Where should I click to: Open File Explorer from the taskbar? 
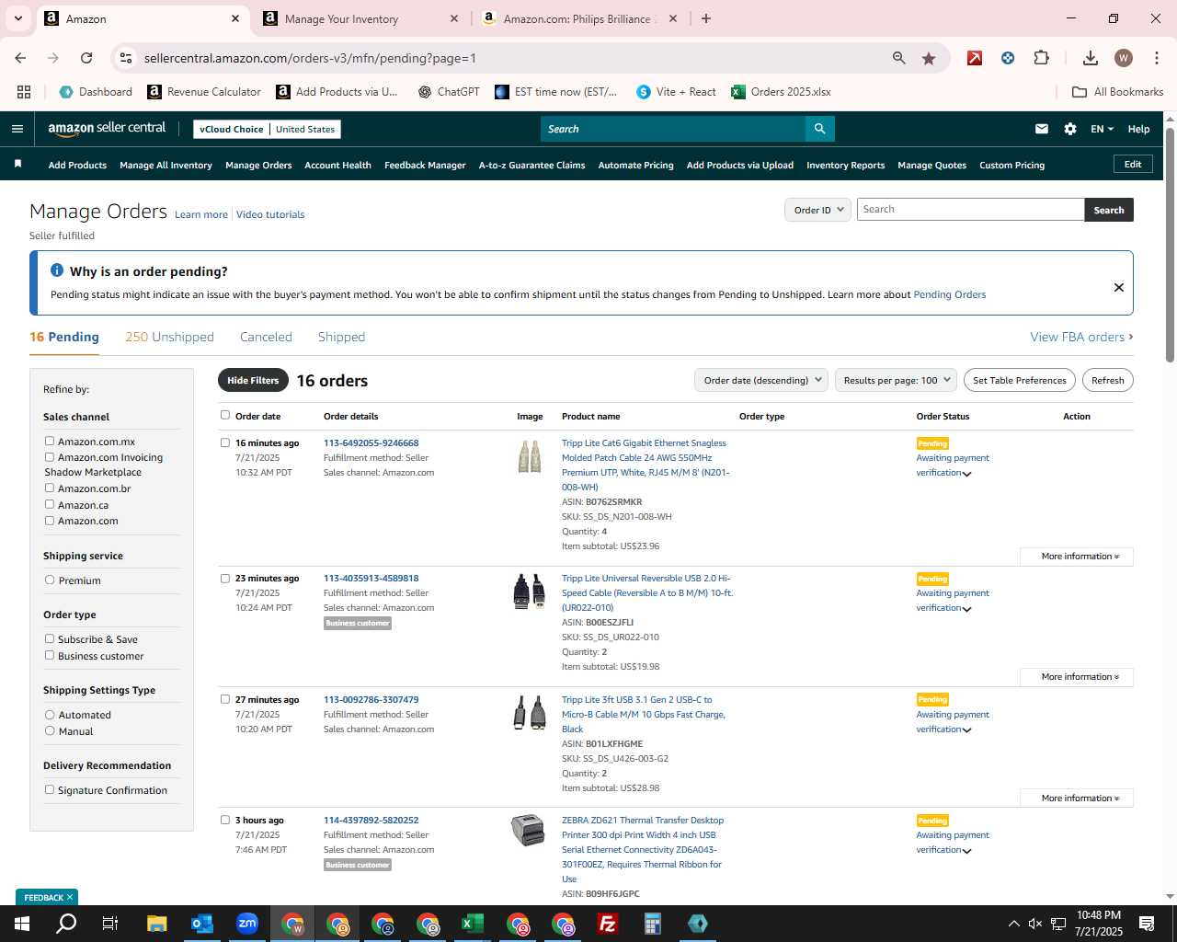[156, 924]
